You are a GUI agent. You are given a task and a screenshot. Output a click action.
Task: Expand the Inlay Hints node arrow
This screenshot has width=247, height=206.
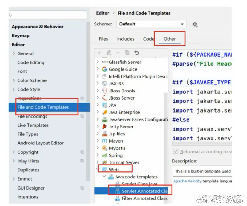(14, 161)
